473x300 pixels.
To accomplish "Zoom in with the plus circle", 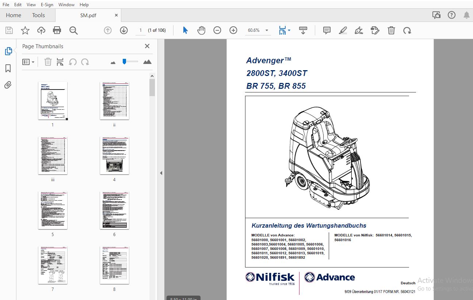I will point(233,30).
